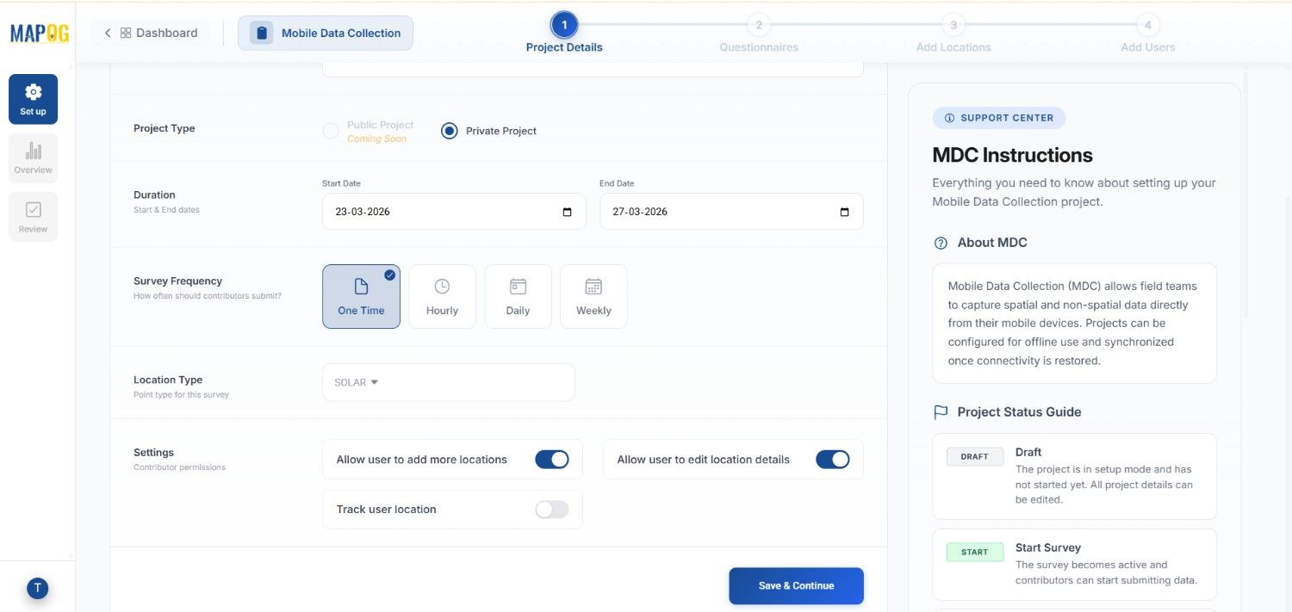Disable Allow user to add more locations
This screenshot has width=1292, height=612.
coord(551,460)
